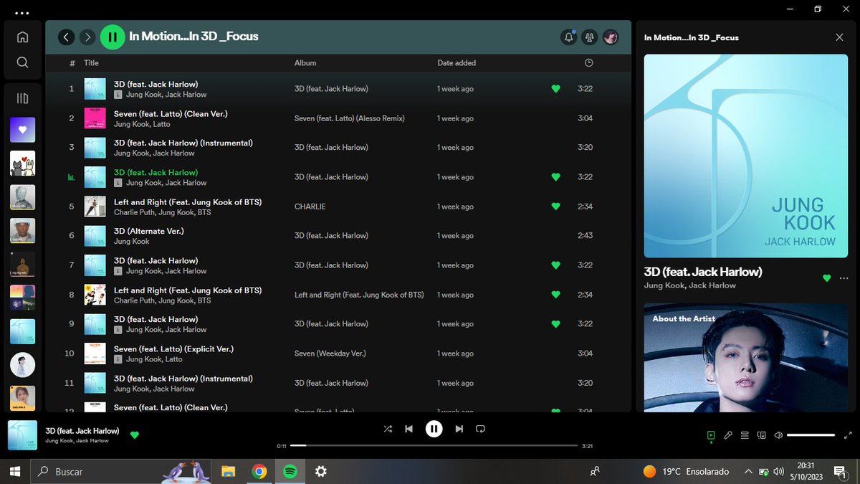The height and width of the screenshot is (484, 860).
Task: Close the Now Playing side panel
Action: (x=839, y=37)
